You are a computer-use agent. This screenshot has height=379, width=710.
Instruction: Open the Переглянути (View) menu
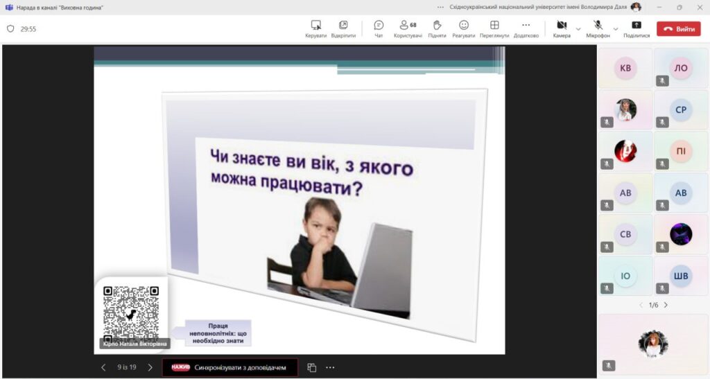click(494, 25)
